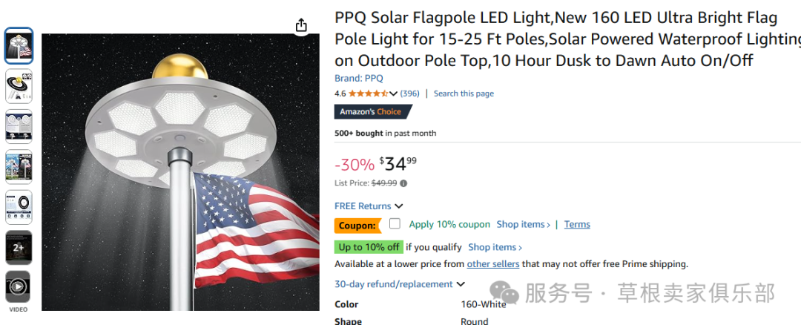The image size is (801, 325).
Task: Click the main flagpole light product image
Action: tap(180, 171)
